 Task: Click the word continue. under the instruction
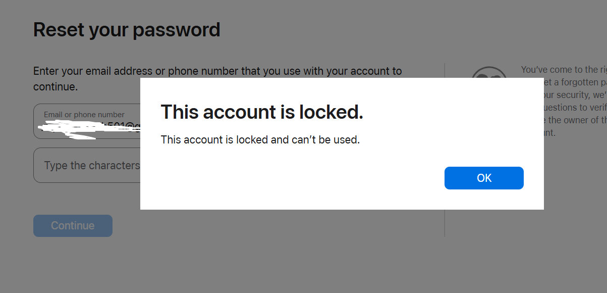56,86
